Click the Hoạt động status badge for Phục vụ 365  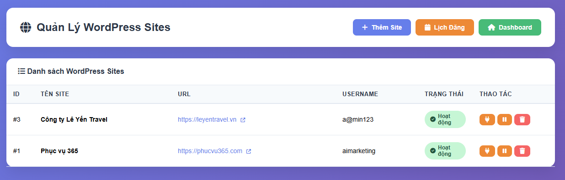tap(445, 151)
